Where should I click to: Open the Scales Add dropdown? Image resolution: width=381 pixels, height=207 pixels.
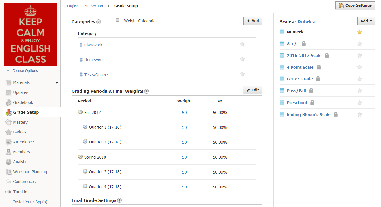click(x=366, y=21)
